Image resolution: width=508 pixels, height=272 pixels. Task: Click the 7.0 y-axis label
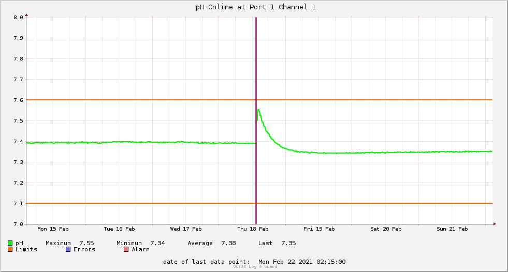[19, 224]
